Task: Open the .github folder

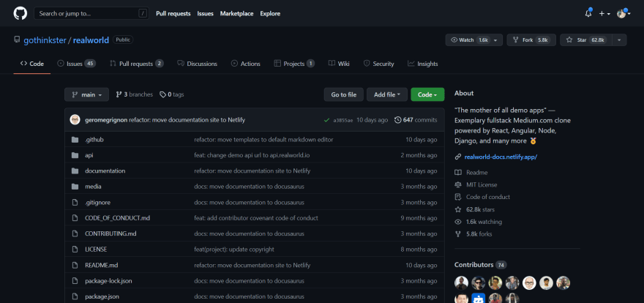Action: 94,140
